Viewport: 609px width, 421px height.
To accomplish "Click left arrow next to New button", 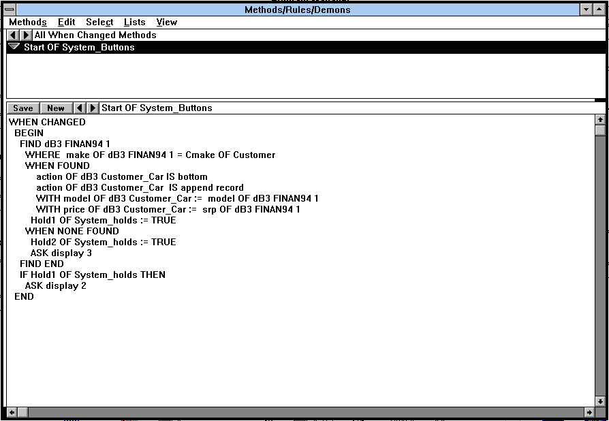I will (80, 108).
